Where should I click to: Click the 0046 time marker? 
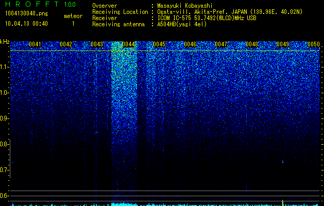[x=190, y=44]
